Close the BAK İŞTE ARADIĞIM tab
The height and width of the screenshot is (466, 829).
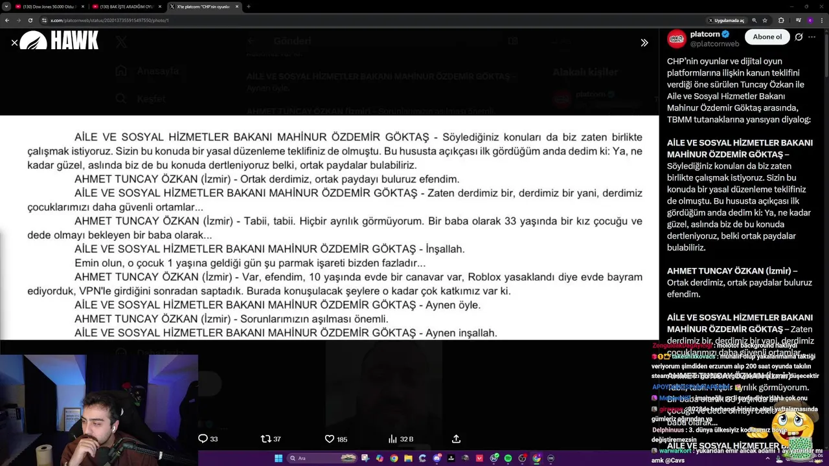click(x=160, y=6)
